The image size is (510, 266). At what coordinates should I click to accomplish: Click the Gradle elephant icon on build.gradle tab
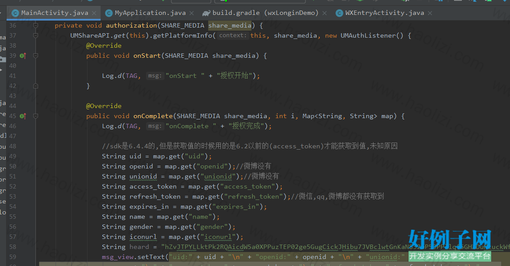pyautogui.click(x=206, y=13)
